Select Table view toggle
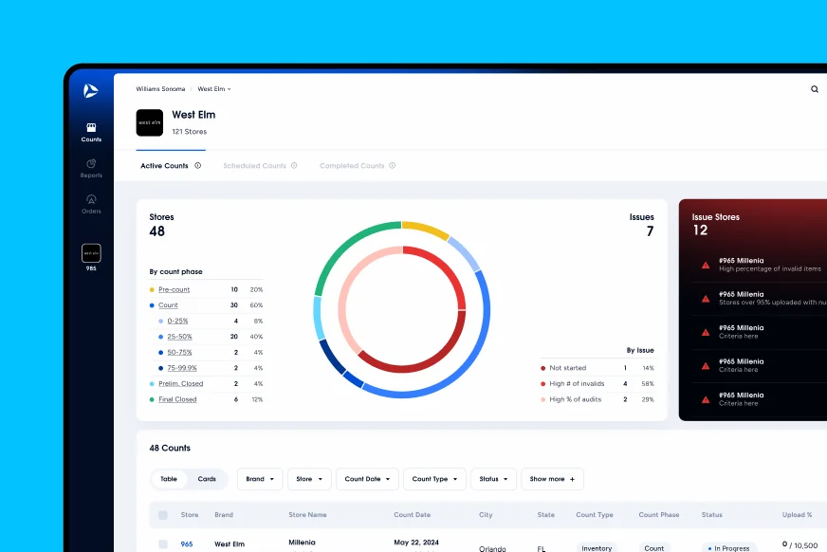The image size is (827, 552). [169, 479]
